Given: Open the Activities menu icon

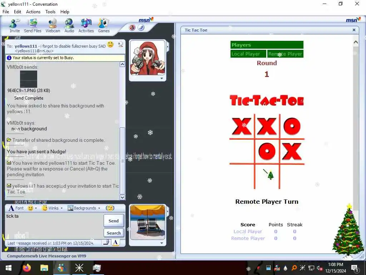Looking at the screenshot, I should coord(86,26).
